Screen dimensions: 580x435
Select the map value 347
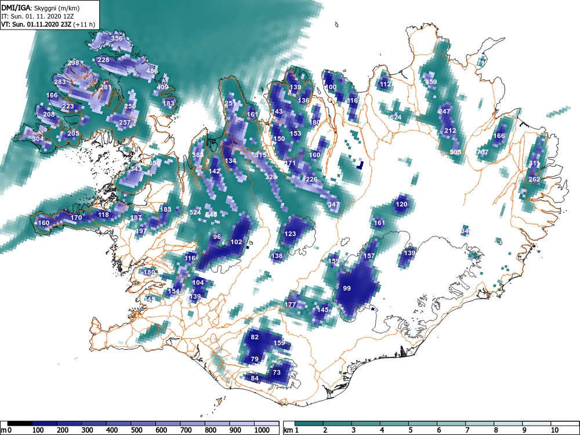[333, 204]
